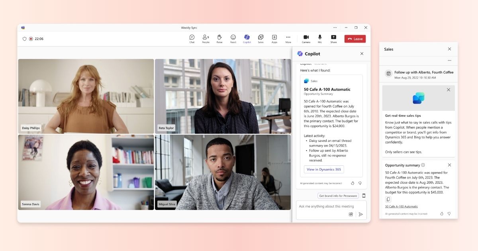Start sharing with the Share button
Image resolution: width=478 pixels, height=251 pixels.
click(x=333, y=39)
